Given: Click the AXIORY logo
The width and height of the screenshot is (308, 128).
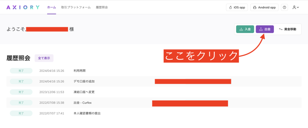Looking at the screenshot, I should (23, 7).
